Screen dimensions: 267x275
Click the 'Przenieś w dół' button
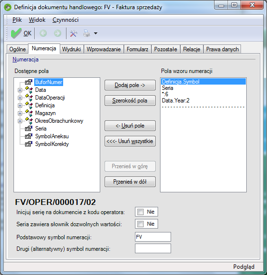click(130, 182)
